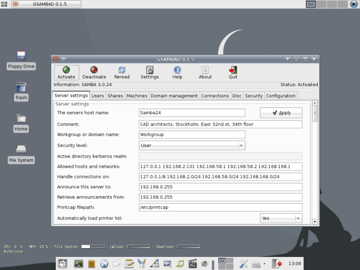Click the settings scrollbar up arrow
This screenshot has height=270, width=360.
(x=314, y=102)
